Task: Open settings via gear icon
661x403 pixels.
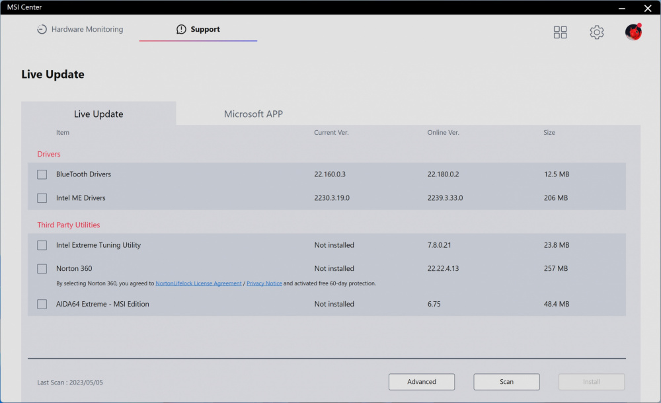Action: [x=596, y=32]
